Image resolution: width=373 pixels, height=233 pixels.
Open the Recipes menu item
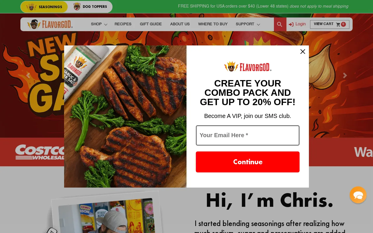pyautogui.click(x=123, y=24)
